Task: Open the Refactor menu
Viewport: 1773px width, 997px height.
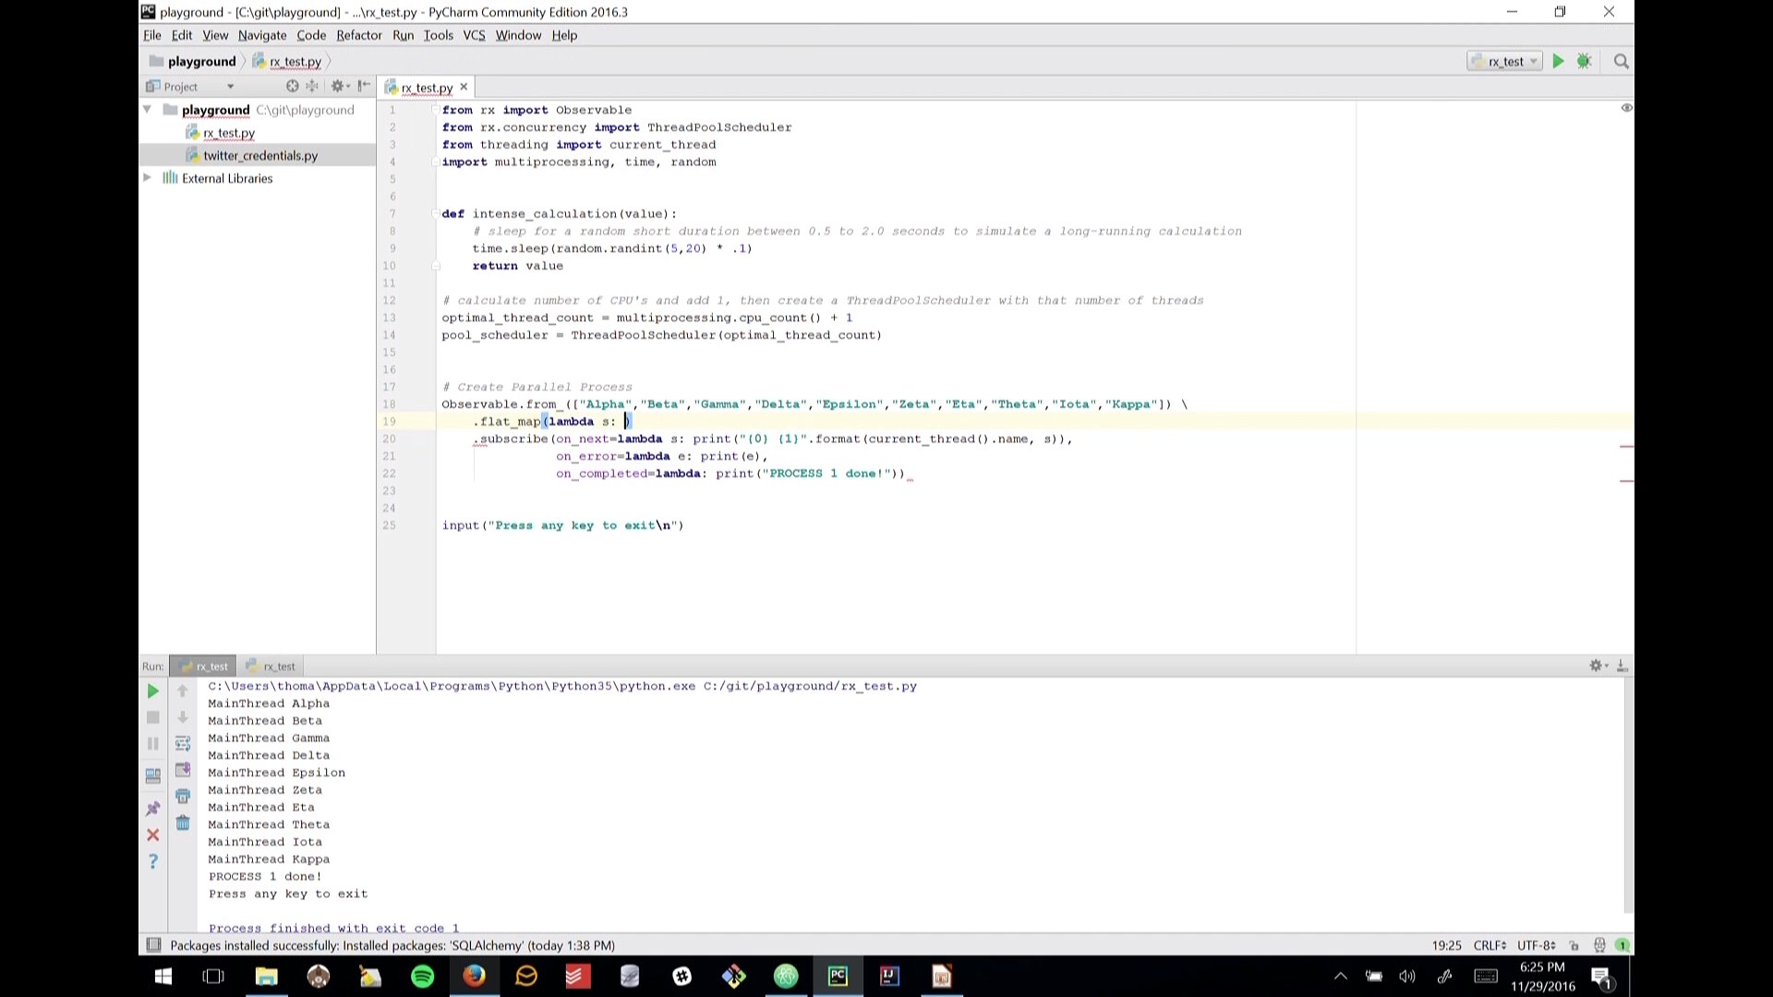Action: 359,35
